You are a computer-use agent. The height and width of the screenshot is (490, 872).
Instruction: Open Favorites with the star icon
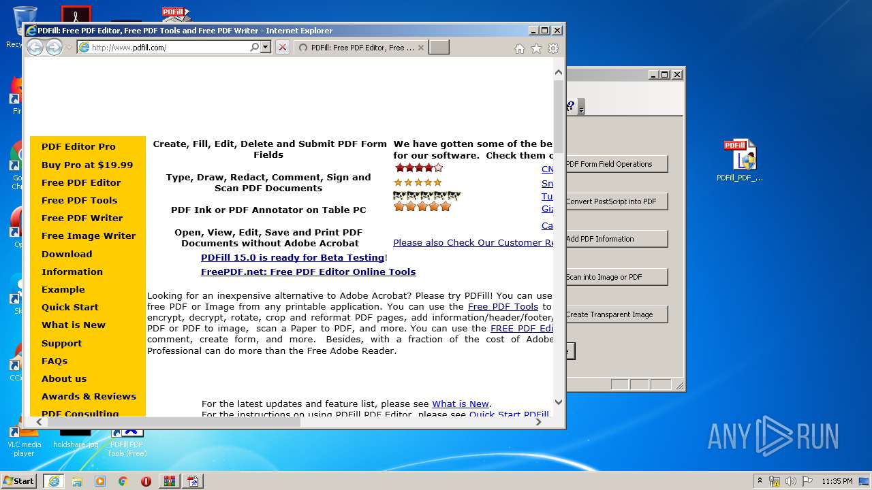point(536,48)
